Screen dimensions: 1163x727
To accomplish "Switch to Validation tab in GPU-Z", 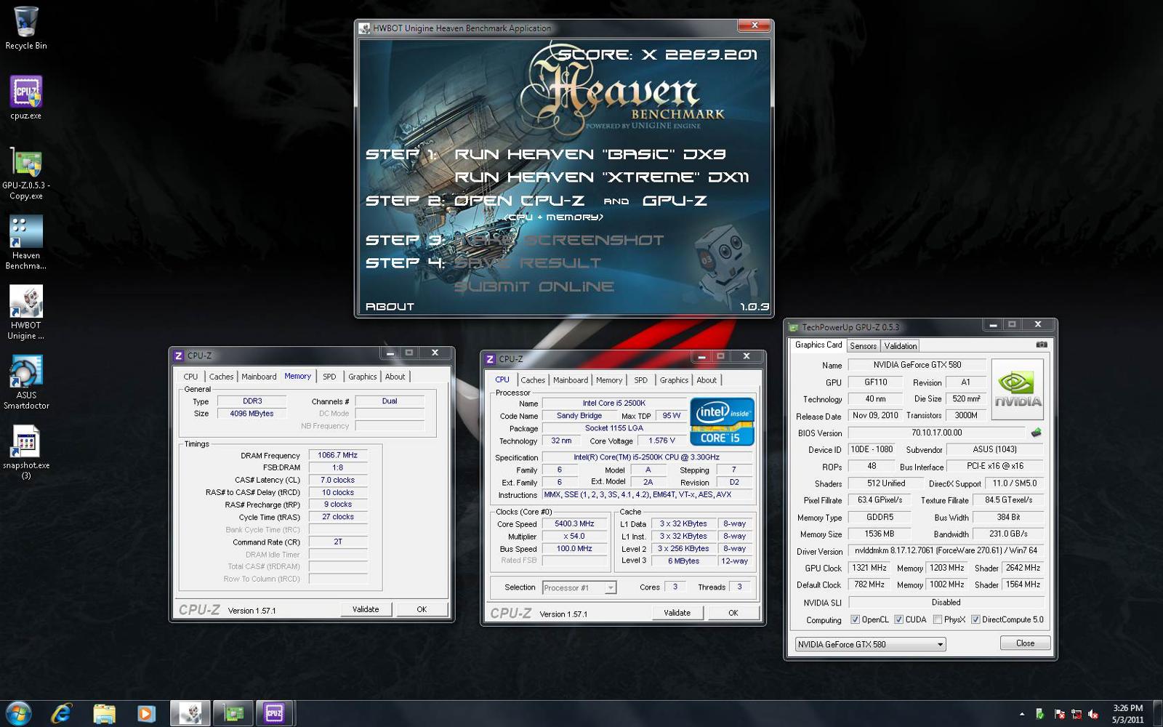I will click(x=901, y=346).
